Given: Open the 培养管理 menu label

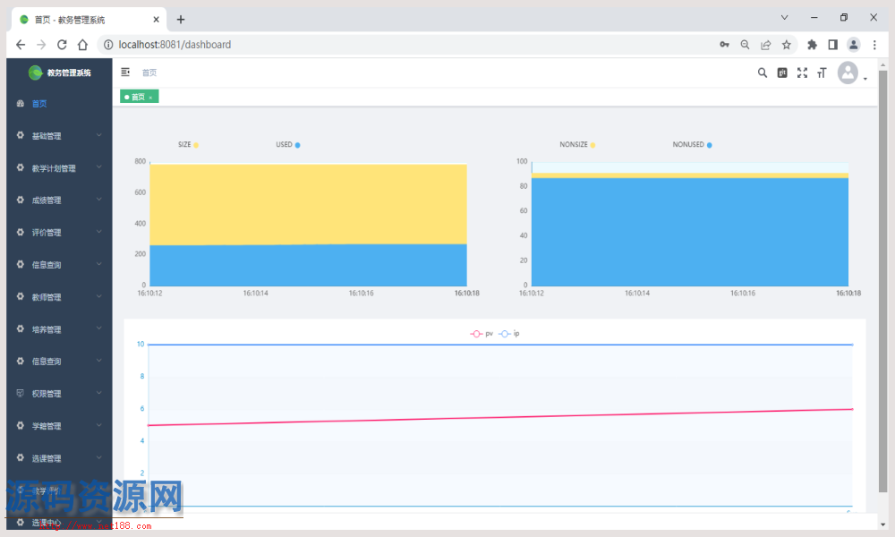Looking at the screenshot, I should (x=47, y=330).
